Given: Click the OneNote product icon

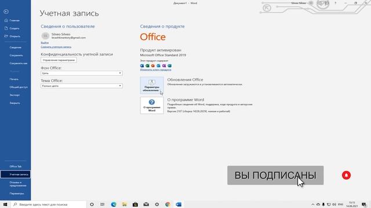Looking at the screenshot, I should [x=164, y=65].
